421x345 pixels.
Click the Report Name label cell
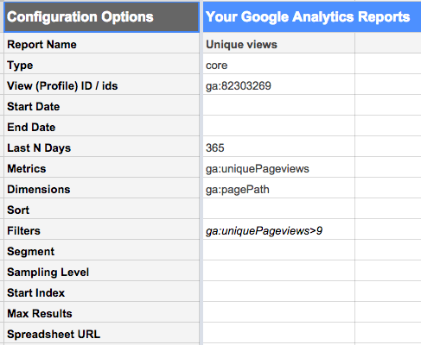click(x=102, y=43)
